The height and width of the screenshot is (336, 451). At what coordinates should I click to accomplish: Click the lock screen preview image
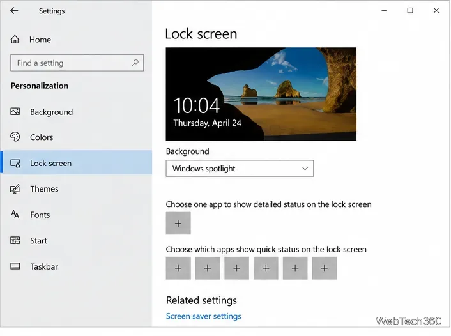[261, 94]
